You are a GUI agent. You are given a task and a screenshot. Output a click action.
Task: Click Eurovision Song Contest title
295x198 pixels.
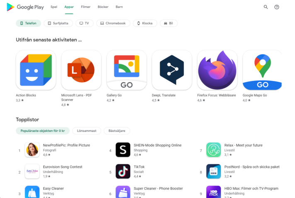pyautogui.click(x=63, y=167)
